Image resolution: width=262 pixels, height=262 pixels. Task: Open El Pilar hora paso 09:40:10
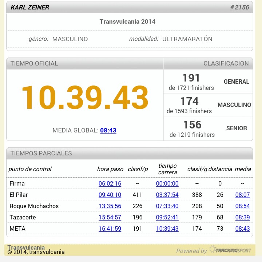(x=110, y=195)
